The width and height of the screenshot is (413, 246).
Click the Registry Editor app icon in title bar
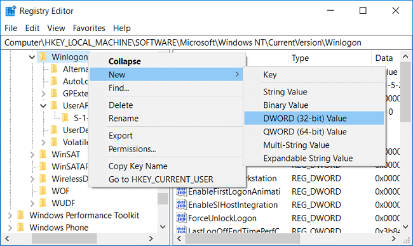coord(11,11)
